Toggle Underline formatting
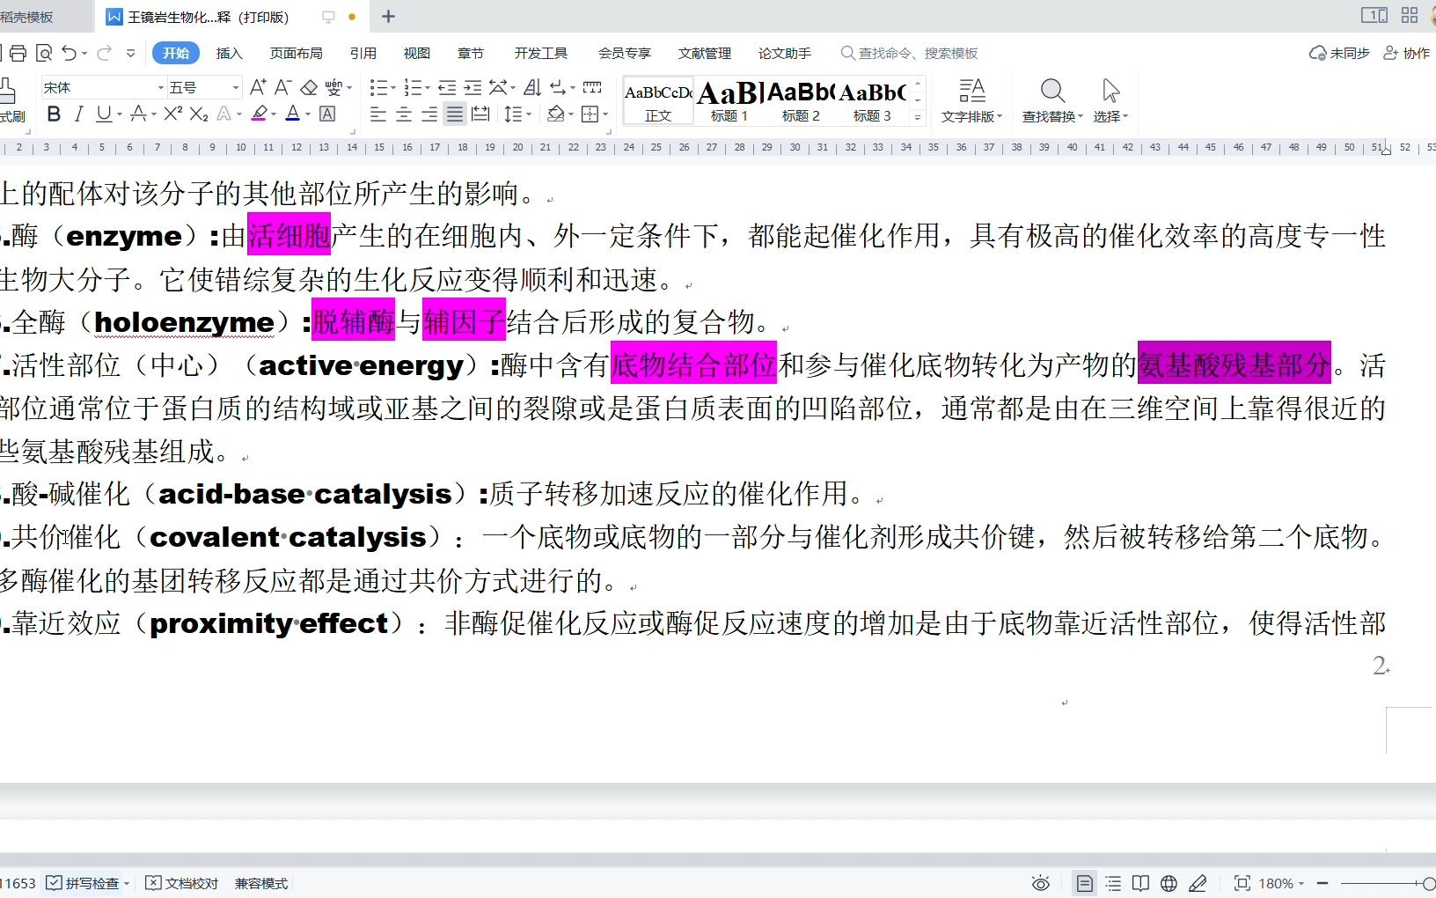Image resolution: width=1436 pixels, height=898 pixels. pos(104,114)
